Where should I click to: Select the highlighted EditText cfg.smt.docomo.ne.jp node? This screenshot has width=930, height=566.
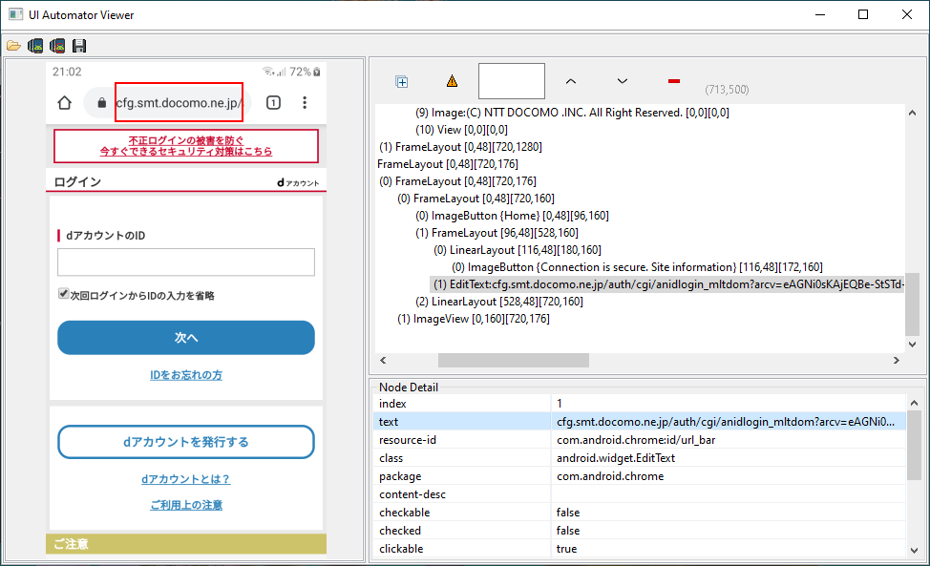click(x=667, y=284)
